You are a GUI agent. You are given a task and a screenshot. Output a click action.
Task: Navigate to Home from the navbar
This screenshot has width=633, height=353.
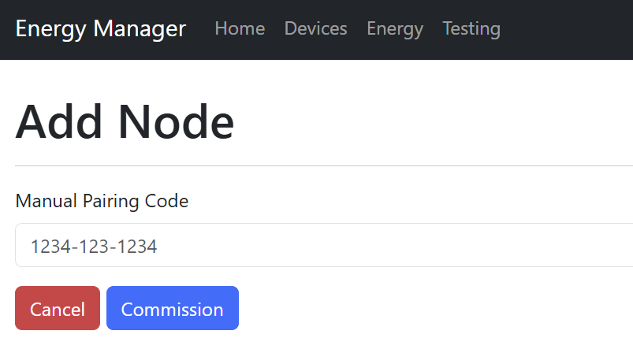click(x=240, y=29)
